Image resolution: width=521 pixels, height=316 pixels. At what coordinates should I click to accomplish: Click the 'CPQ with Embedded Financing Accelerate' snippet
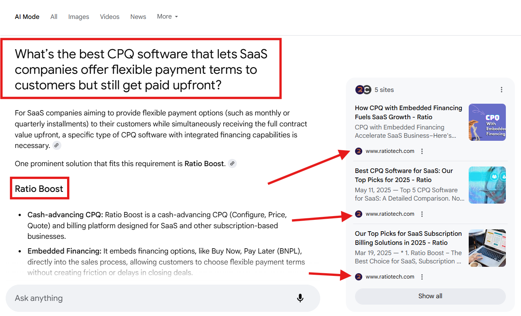click(405, 131)
